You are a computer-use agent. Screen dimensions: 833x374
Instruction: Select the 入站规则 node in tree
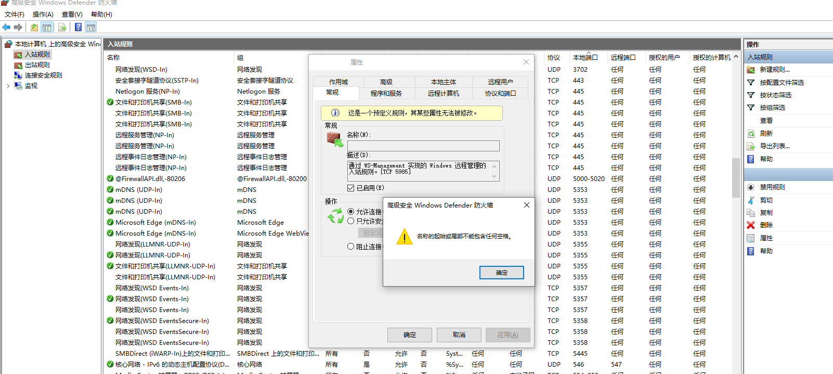(x=37, y=55)
